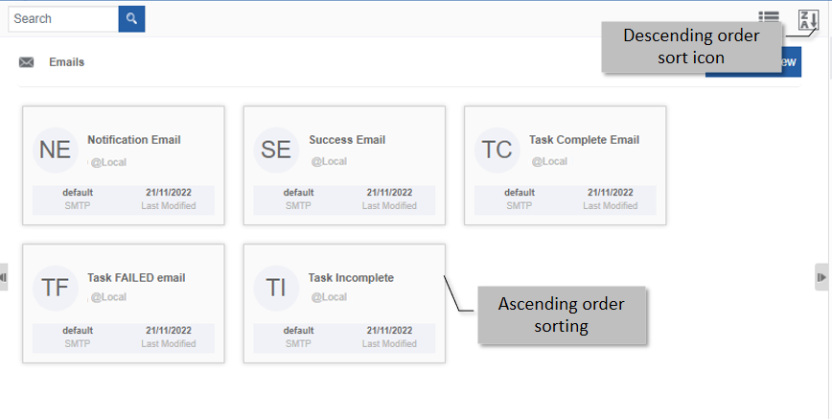Focus the Search input field
Screen dimensions: 832x419
[63, 19]
